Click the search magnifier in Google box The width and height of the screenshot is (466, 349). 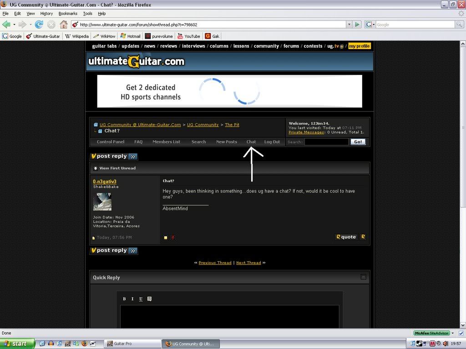click(x=459, y=25)
